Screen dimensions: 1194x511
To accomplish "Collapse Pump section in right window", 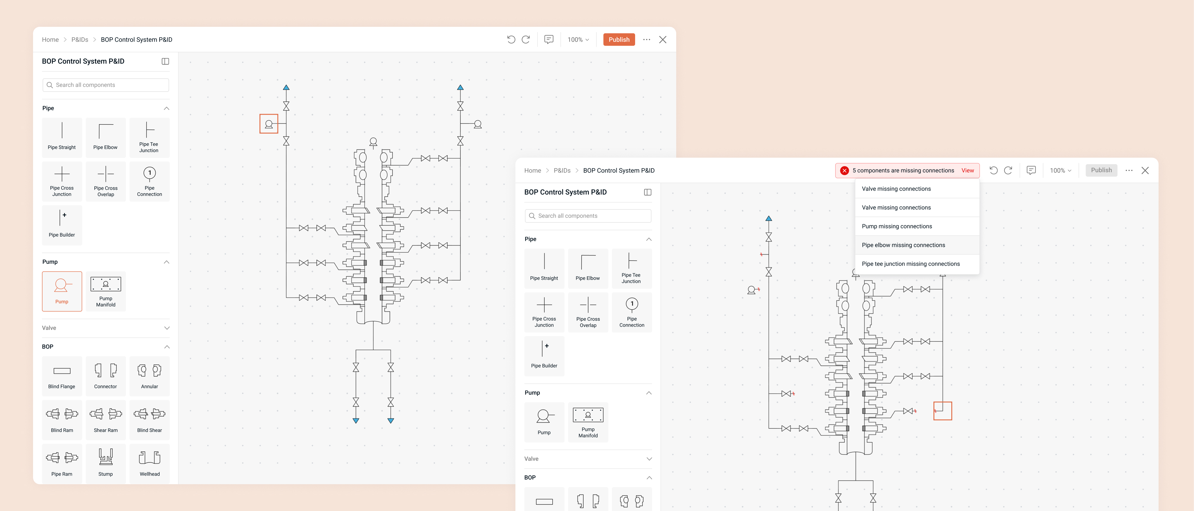I will coord(649,393).
